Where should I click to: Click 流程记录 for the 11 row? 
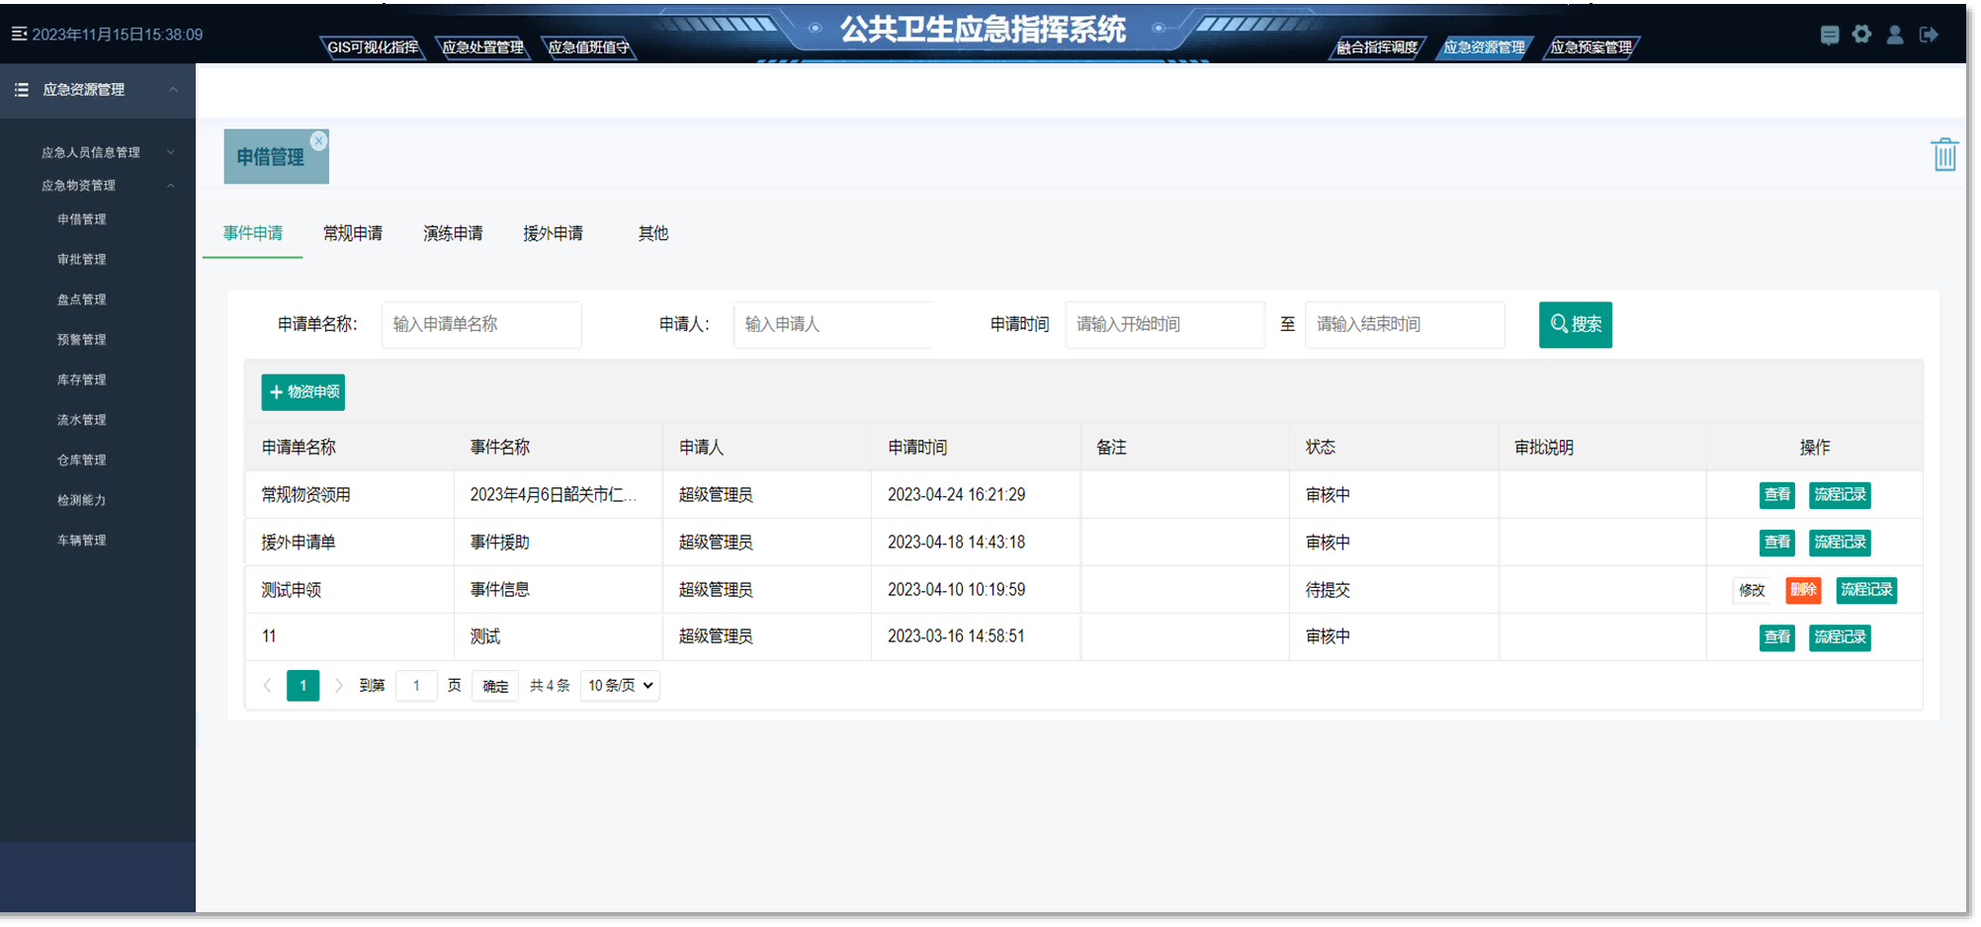click(1840, 637)
